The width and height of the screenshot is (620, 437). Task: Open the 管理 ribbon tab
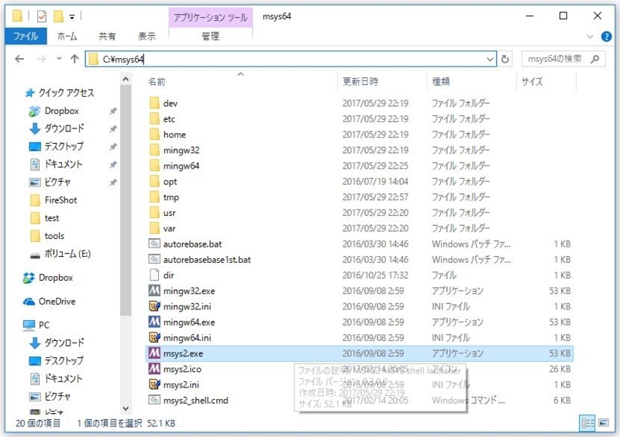[210, 36]
